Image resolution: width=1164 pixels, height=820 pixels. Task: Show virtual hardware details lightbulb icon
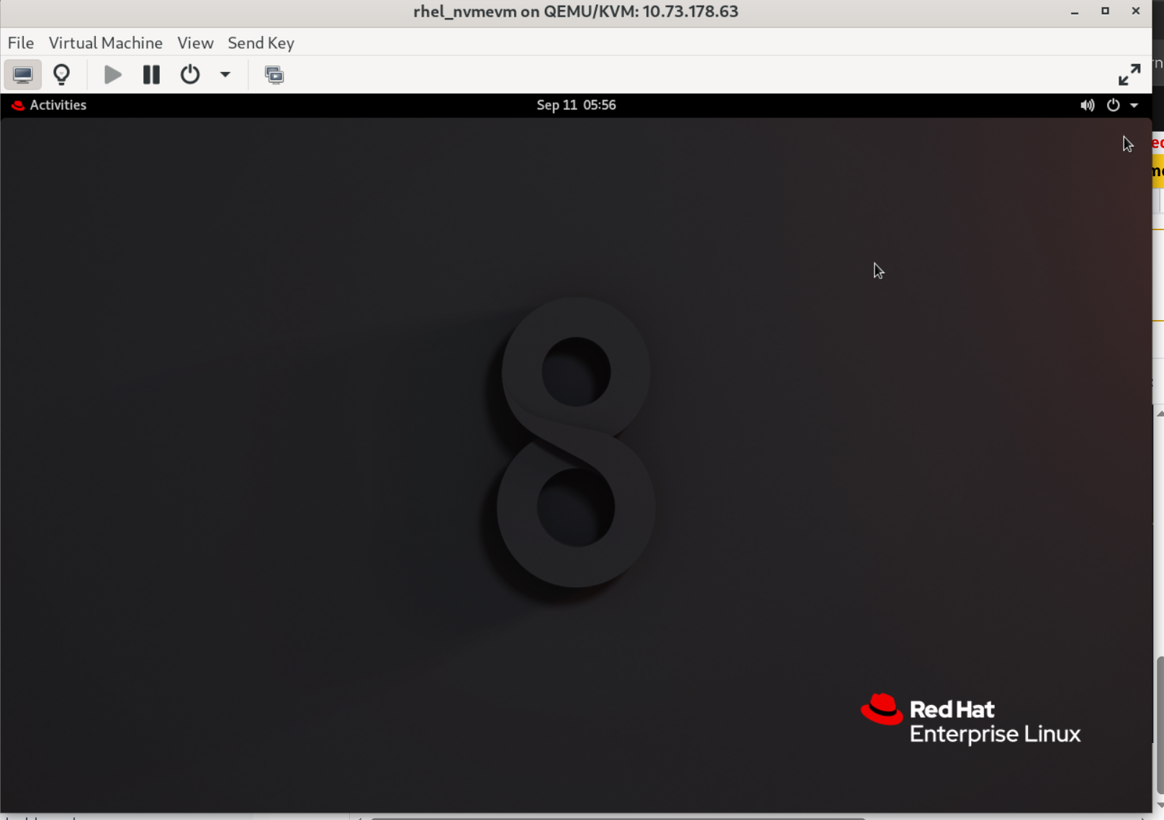pos(62,75)
